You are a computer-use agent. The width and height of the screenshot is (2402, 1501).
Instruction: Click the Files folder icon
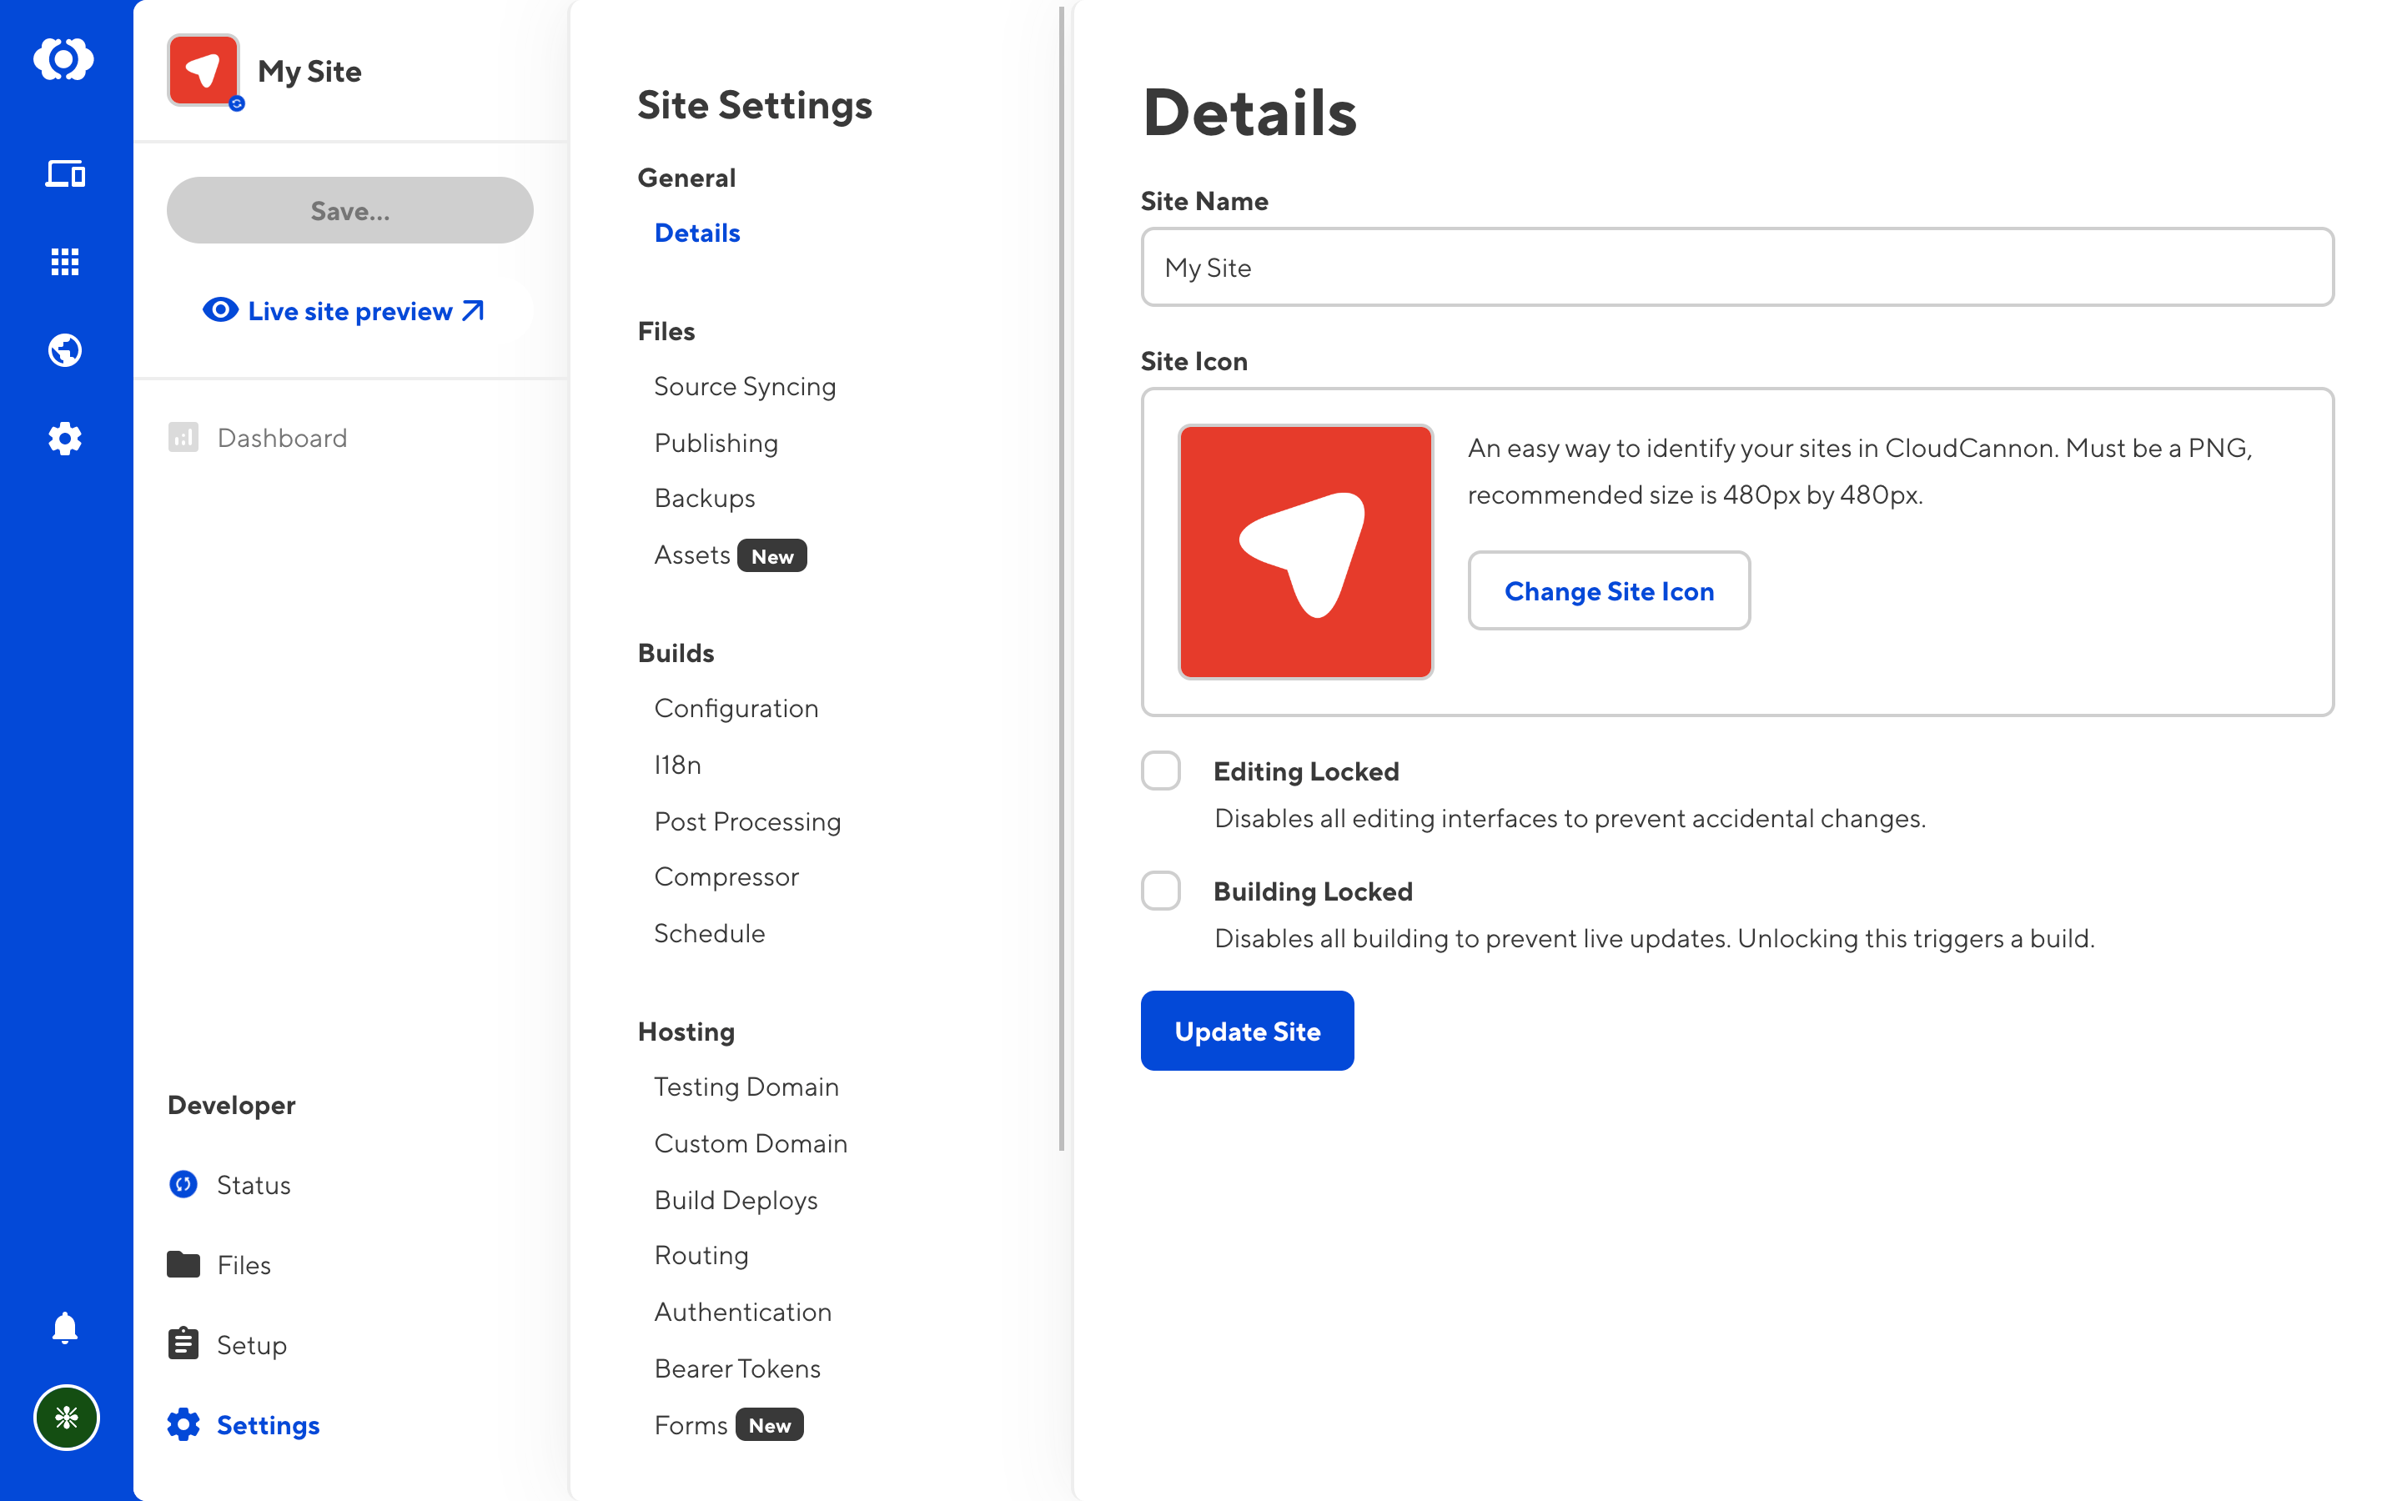pos(183,1265)
